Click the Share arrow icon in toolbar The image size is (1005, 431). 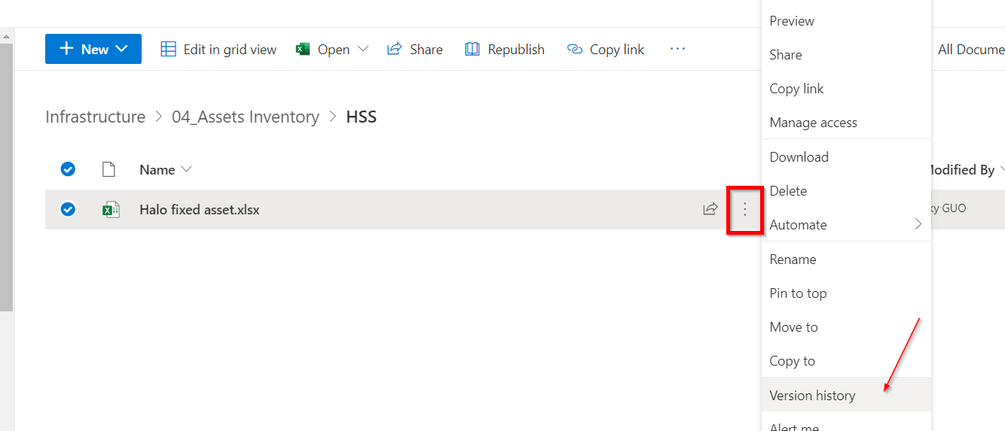[x=394, y=50]
